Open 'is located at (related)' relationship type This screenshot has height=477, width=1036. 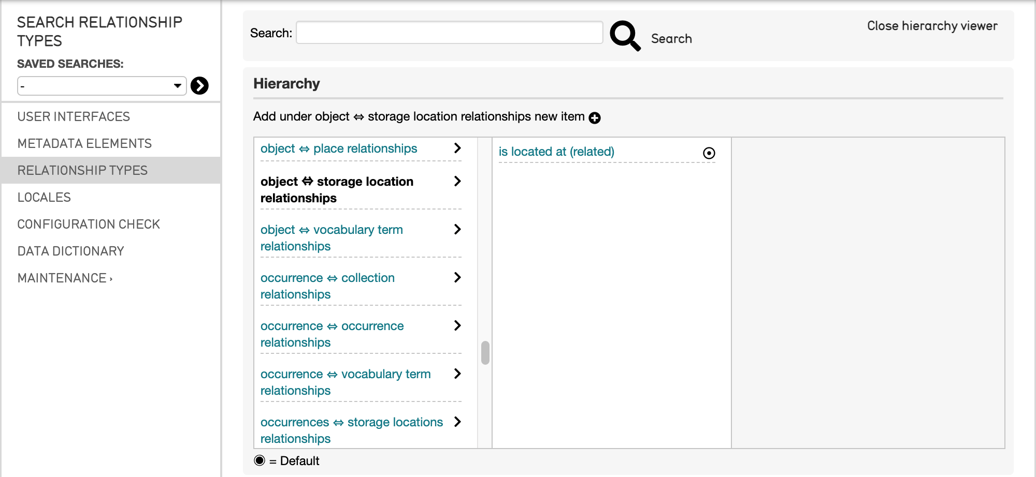pos(556,152)
